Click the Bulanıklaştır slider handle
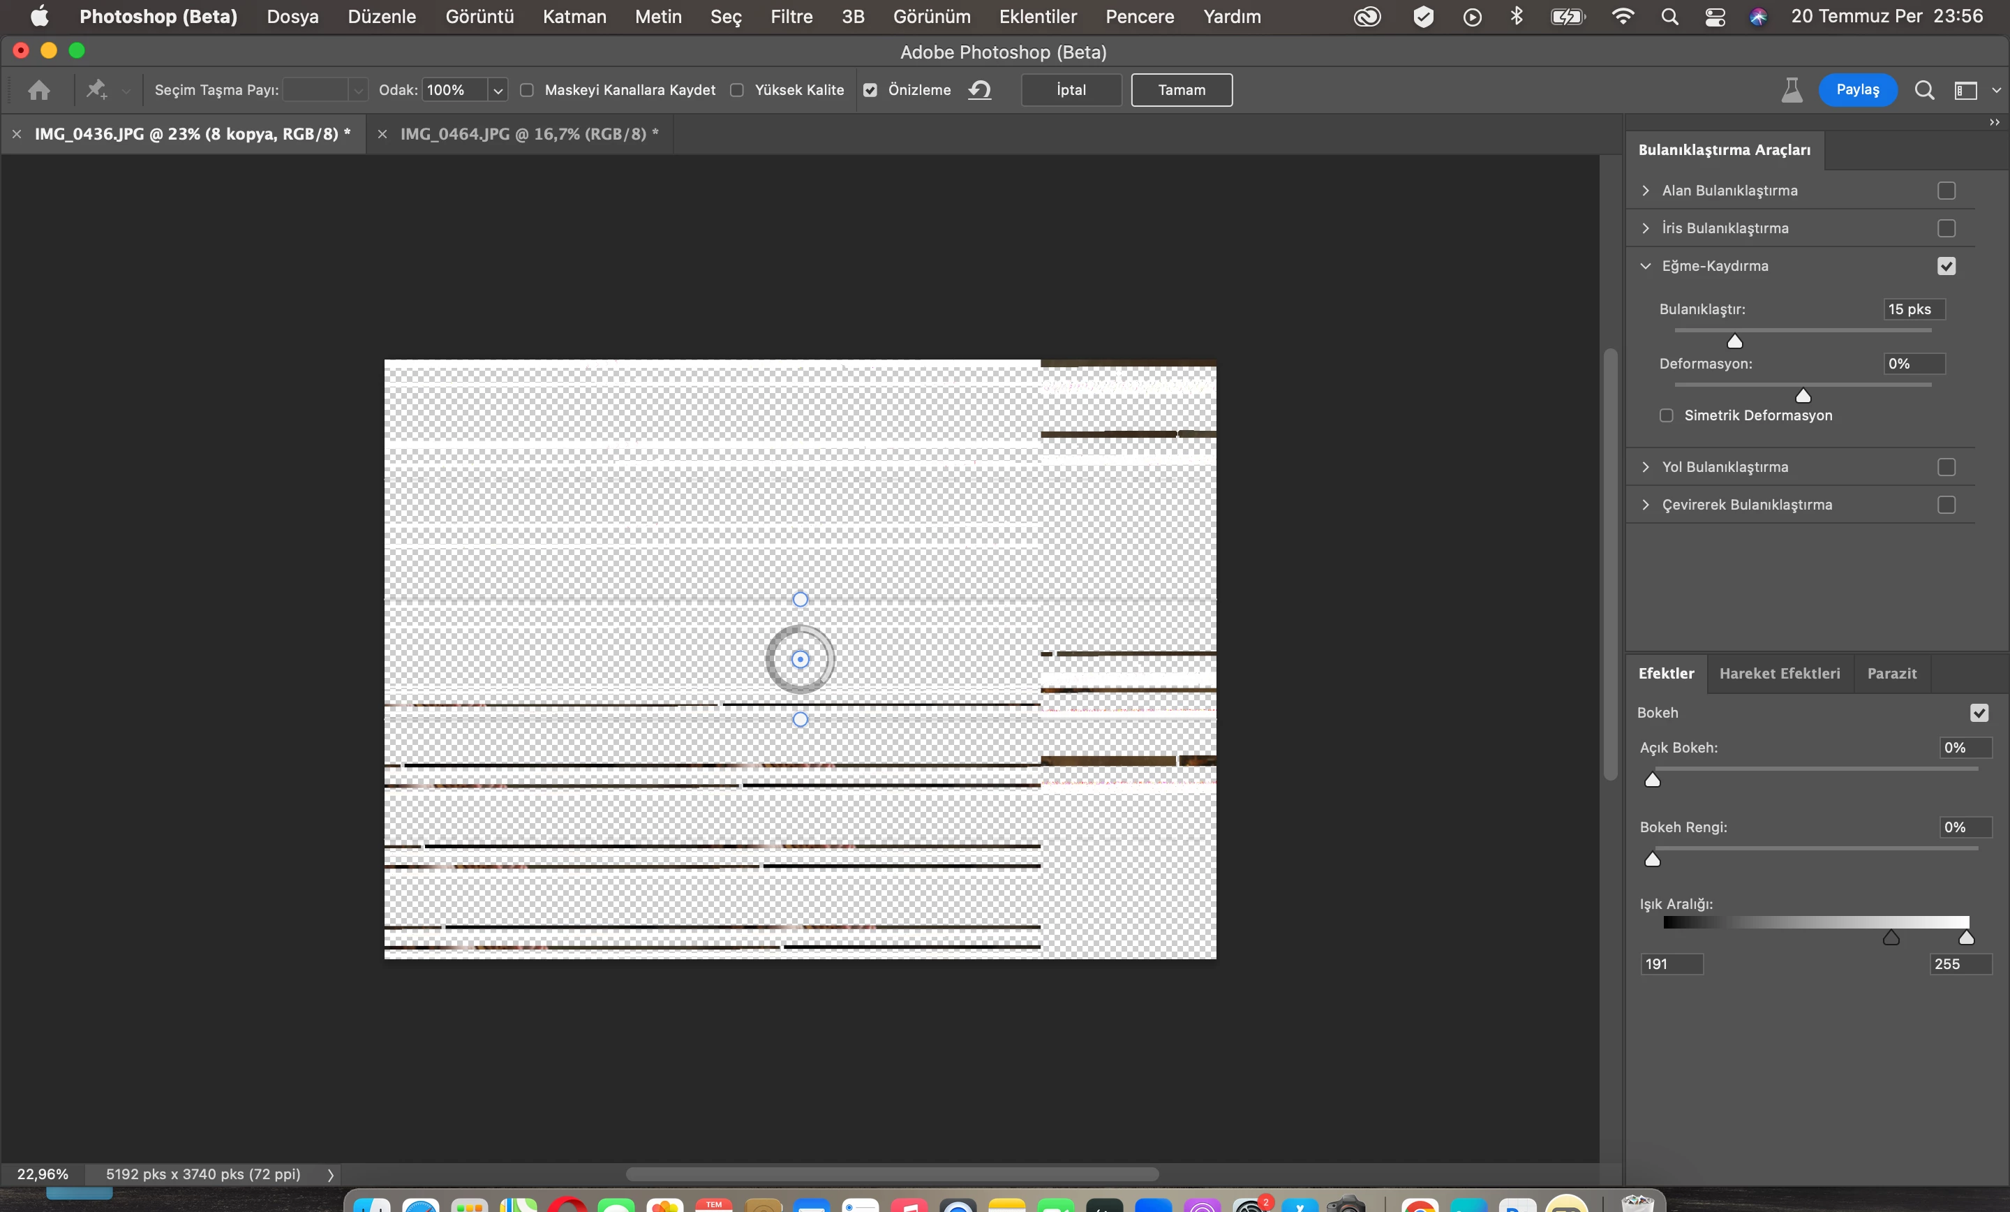Image resolution: width=2010 pixels, height=1212 pixels. 1735,341
